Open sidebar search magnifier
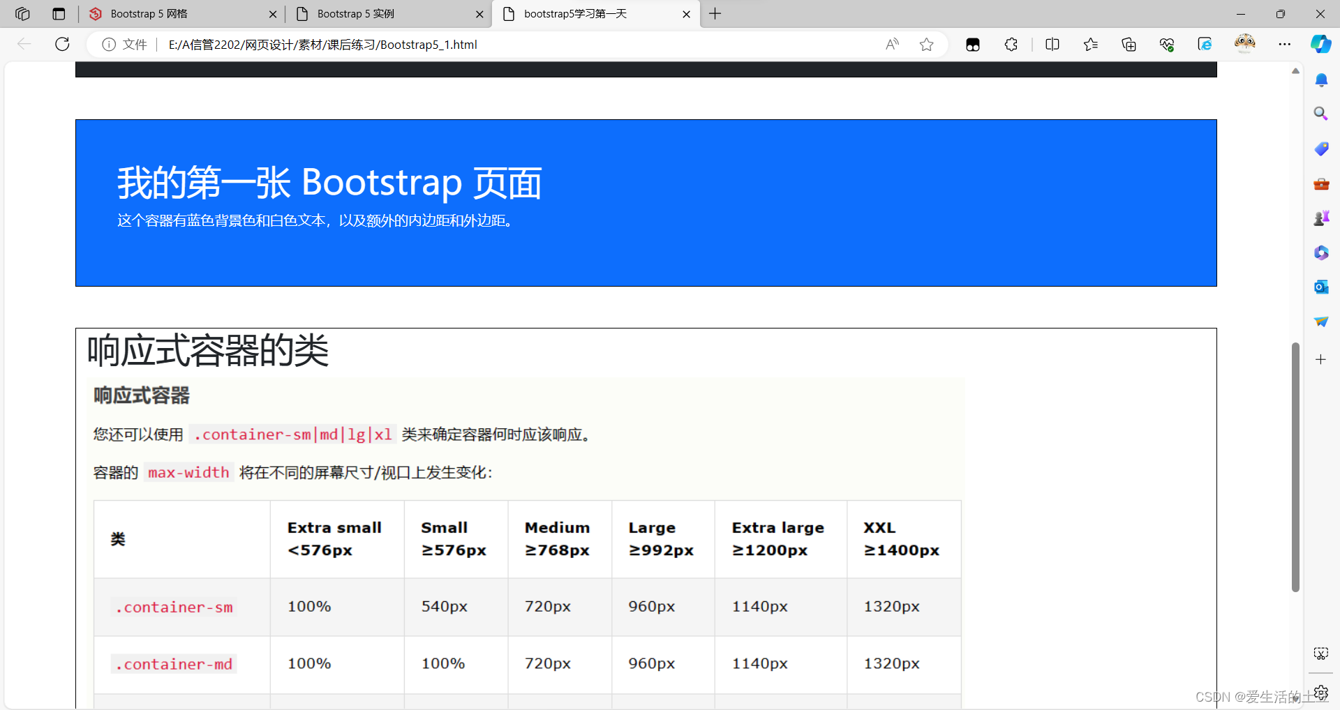This screenshot has height=710, width=1340. [1321, 114]
